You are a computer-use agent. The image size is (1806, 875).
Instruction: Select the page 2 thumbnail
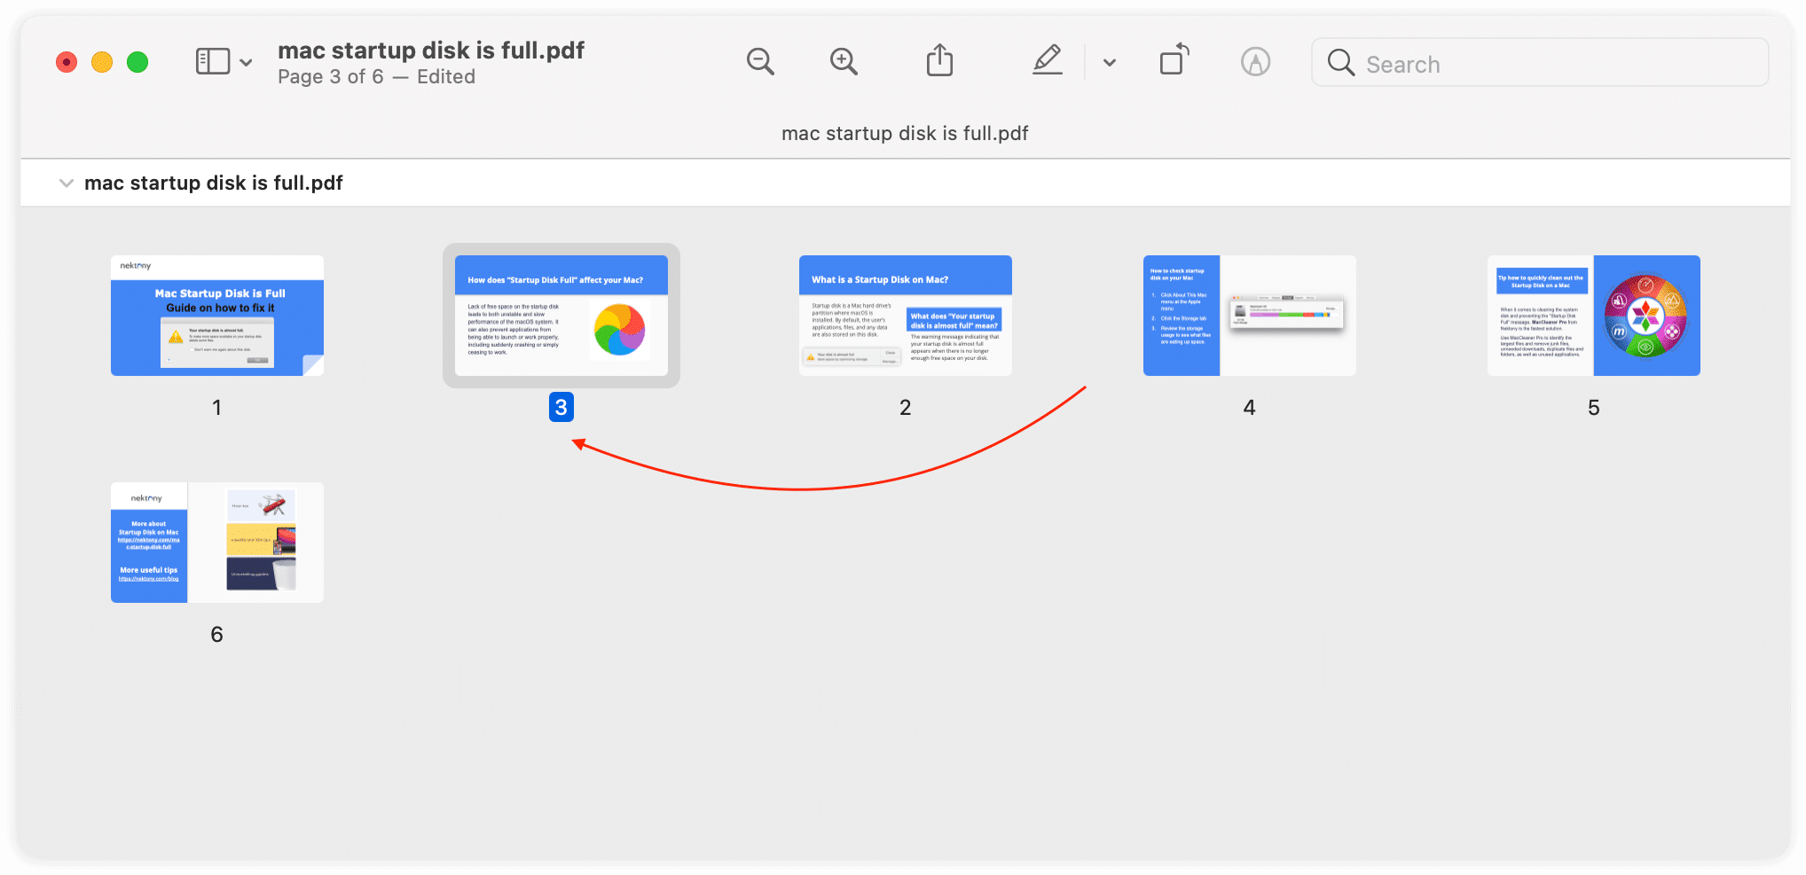coord(905,316)
